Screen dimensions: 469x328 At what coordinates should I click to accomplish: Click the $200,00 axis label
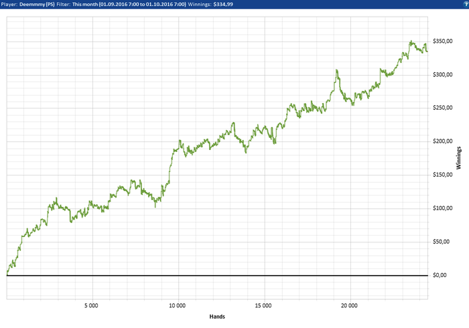pos(443,141)
